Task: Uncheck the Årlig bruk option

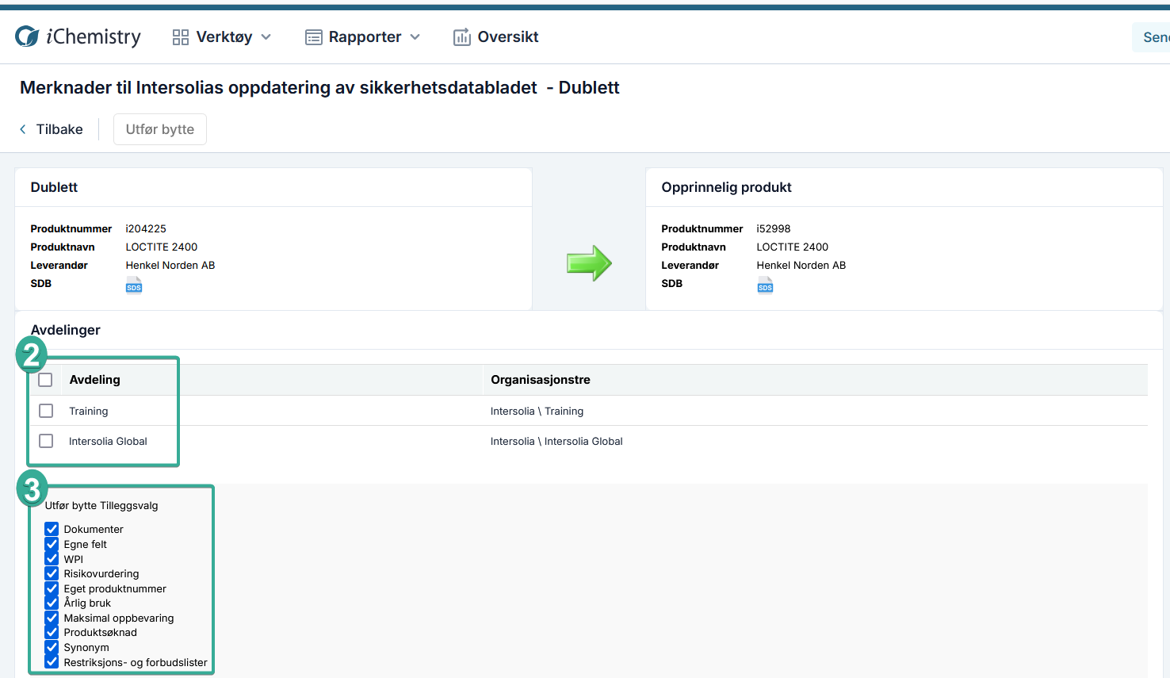Action: pos(52,603)
